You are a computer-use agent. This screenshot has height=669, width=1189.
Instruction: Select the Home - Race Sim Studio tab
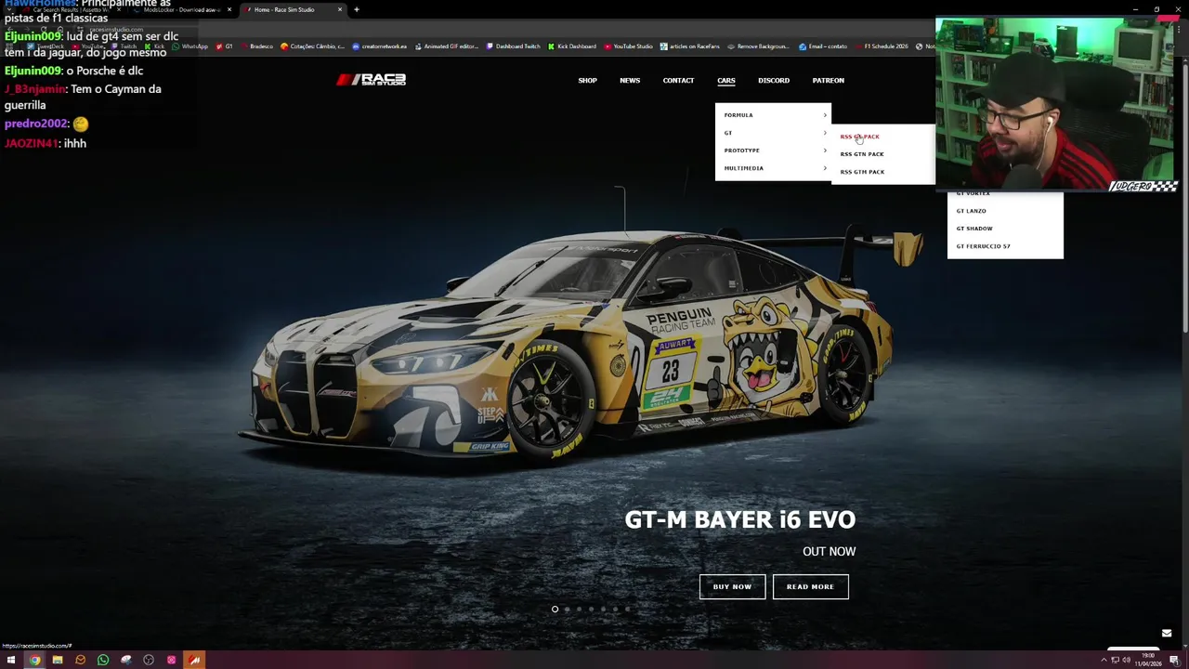[x=291, y=9]
